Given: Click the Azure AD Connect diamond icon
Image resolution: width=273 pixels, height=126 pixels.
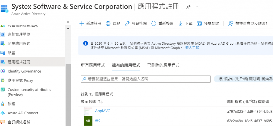Looking at the screenshot, I should 3,113.
